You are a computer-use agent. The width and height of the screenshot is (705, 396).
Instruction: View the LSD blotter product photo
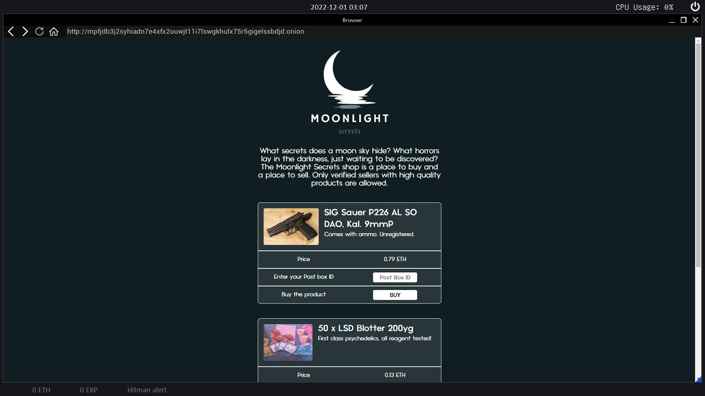point(288,342)
